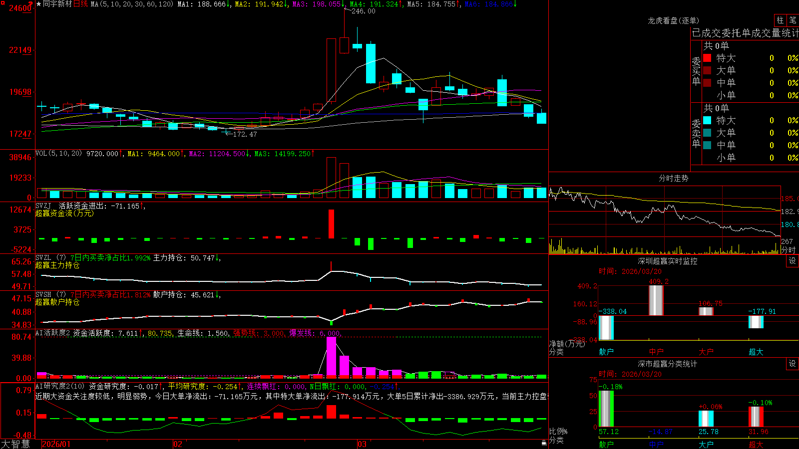Click the 深市超赢分类统计 panel title
Viewport: 799px width, 449px height.
click(x=667, y=364)
